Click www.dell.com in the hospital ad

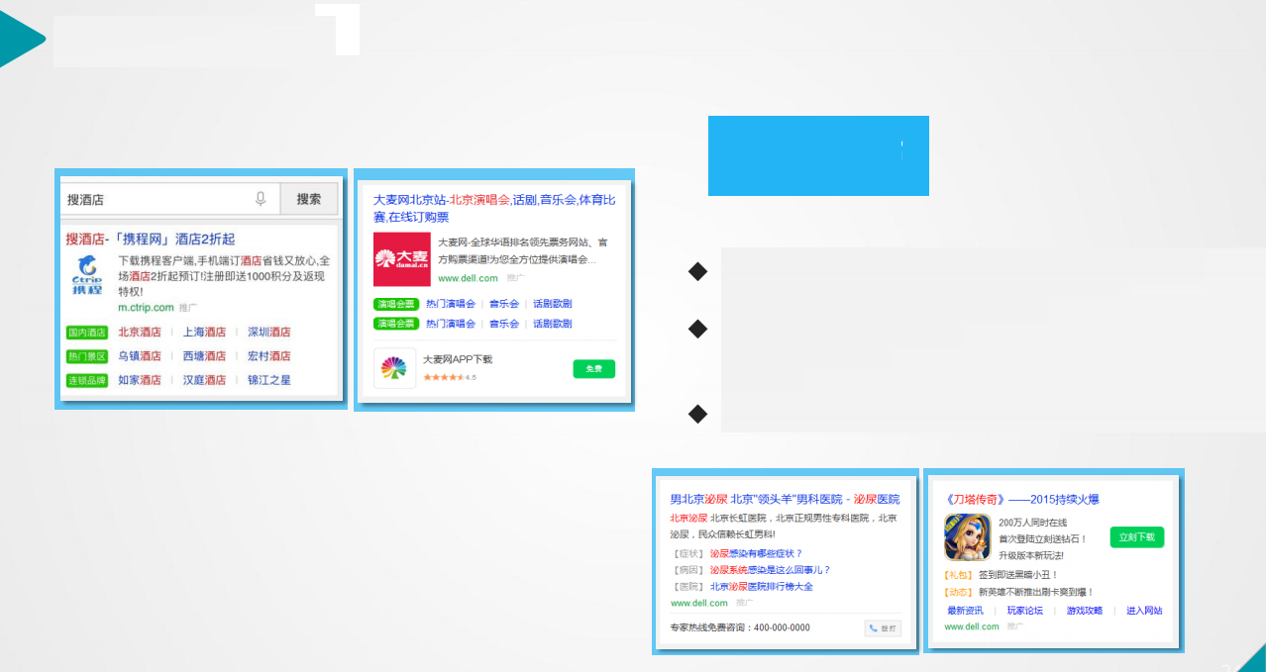(699, 603)
